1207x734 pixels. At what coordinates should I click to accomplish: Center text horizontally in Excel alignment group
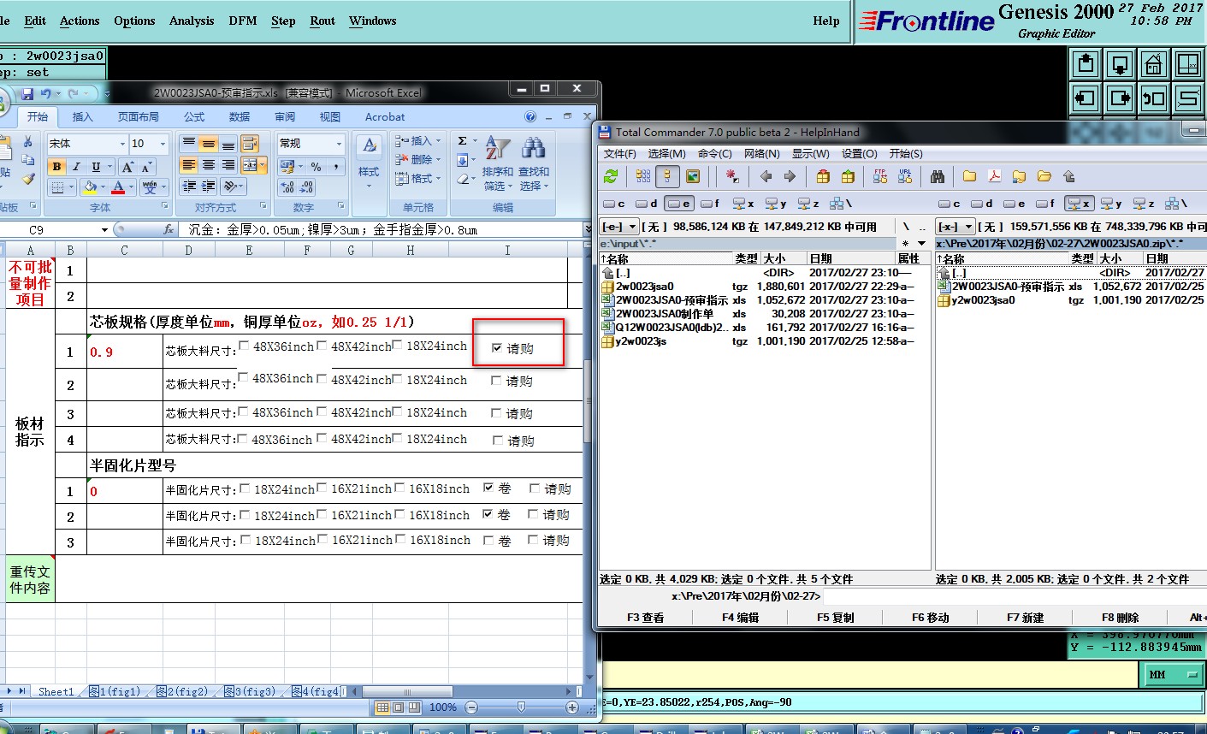pos(208,164)
